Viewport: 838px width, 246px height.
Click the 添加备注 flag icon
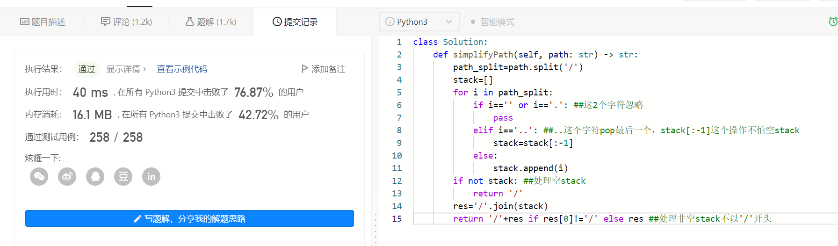coord(305,69)
